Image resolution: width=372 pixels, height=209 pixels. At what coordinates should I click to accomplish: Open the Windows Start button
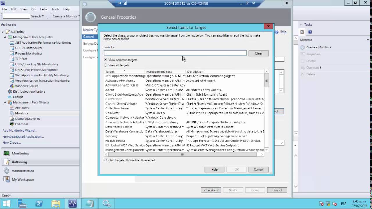point(7,203)
